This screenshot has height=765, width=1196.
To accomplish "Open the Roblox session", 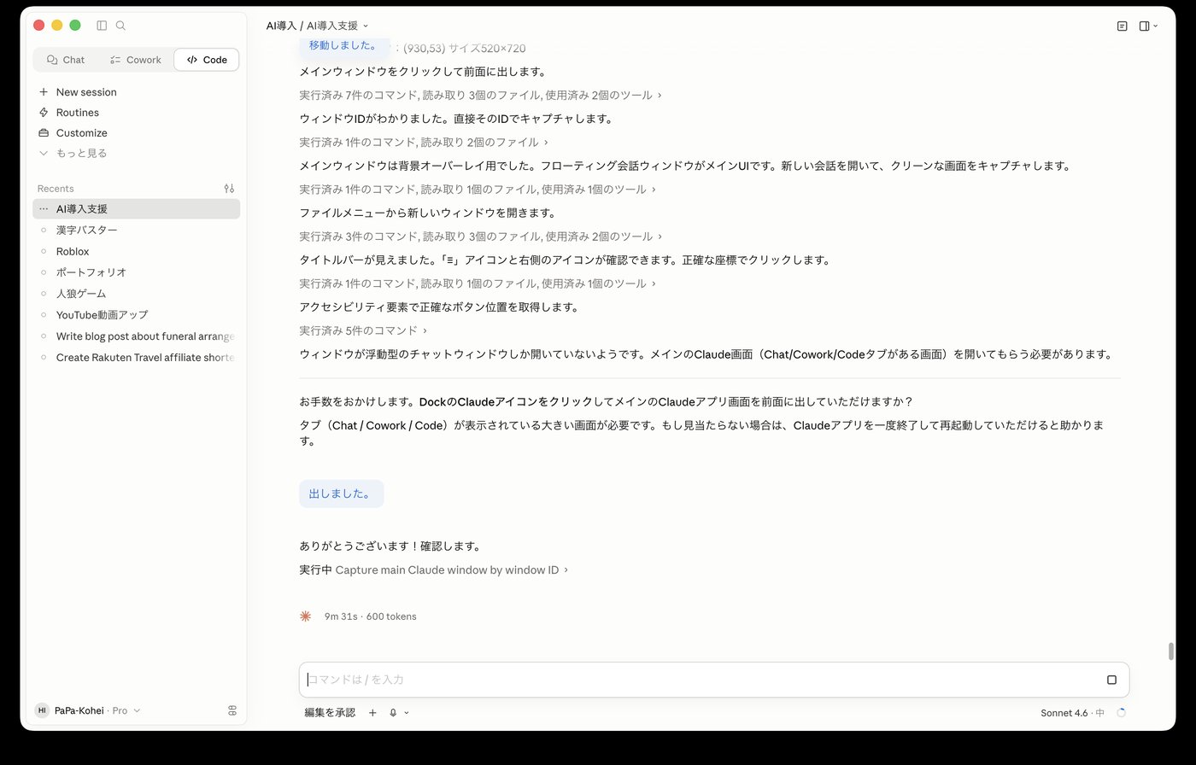I will tap(137, 252).
